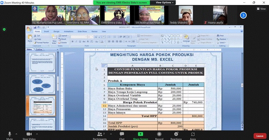Viewport: 269px width, 140px height.
Task: Click the Office button in PowerPoint
Action: point(29,29)
